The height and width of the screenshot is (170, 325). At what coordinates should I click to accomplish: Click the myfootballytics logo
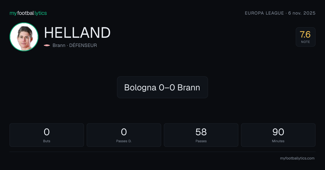pos(28,13)
